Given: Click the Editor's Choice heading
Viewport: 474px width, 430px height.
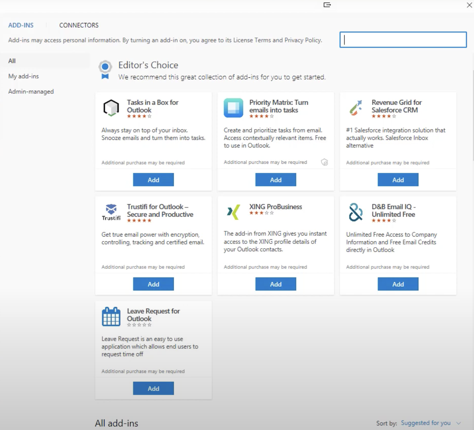Looking at the screenshot, I should tap(148, 65).
